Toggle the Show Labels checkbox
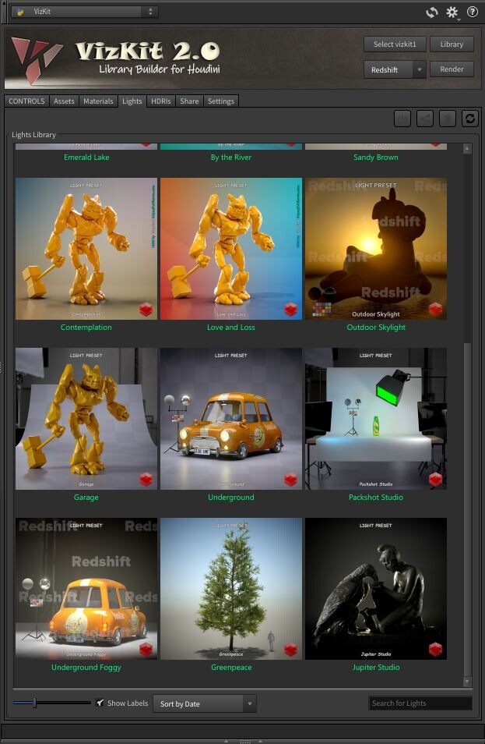The image size is (485, 744). (100, 703)
